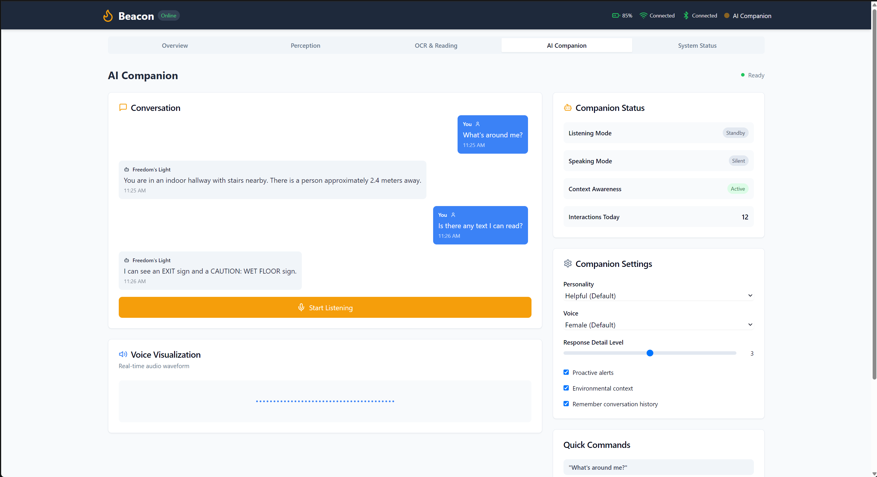Toggle Remember conversation history checkbox

566,403
